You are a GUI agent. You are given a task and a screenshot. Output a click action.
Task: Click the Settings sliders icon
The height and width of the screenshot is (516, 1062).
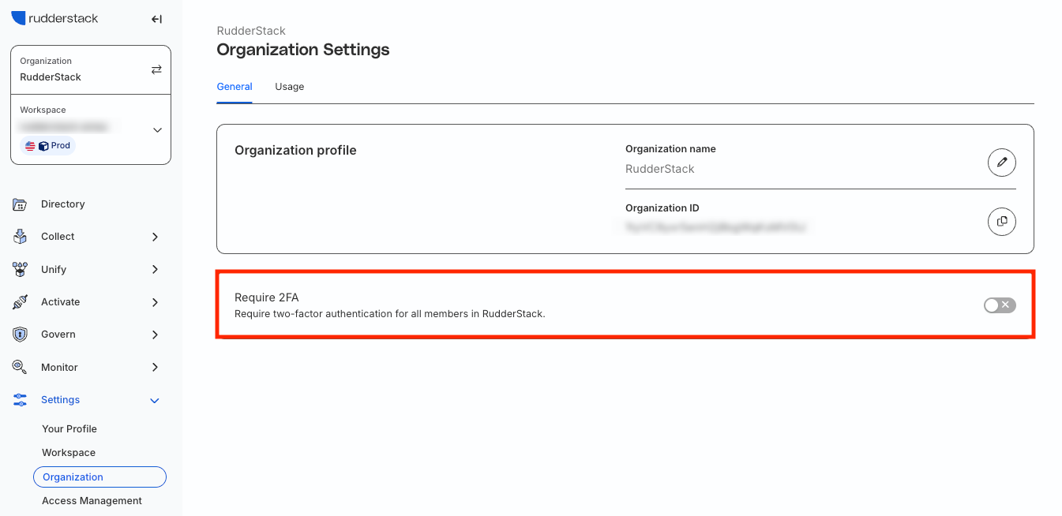[21, 400]
